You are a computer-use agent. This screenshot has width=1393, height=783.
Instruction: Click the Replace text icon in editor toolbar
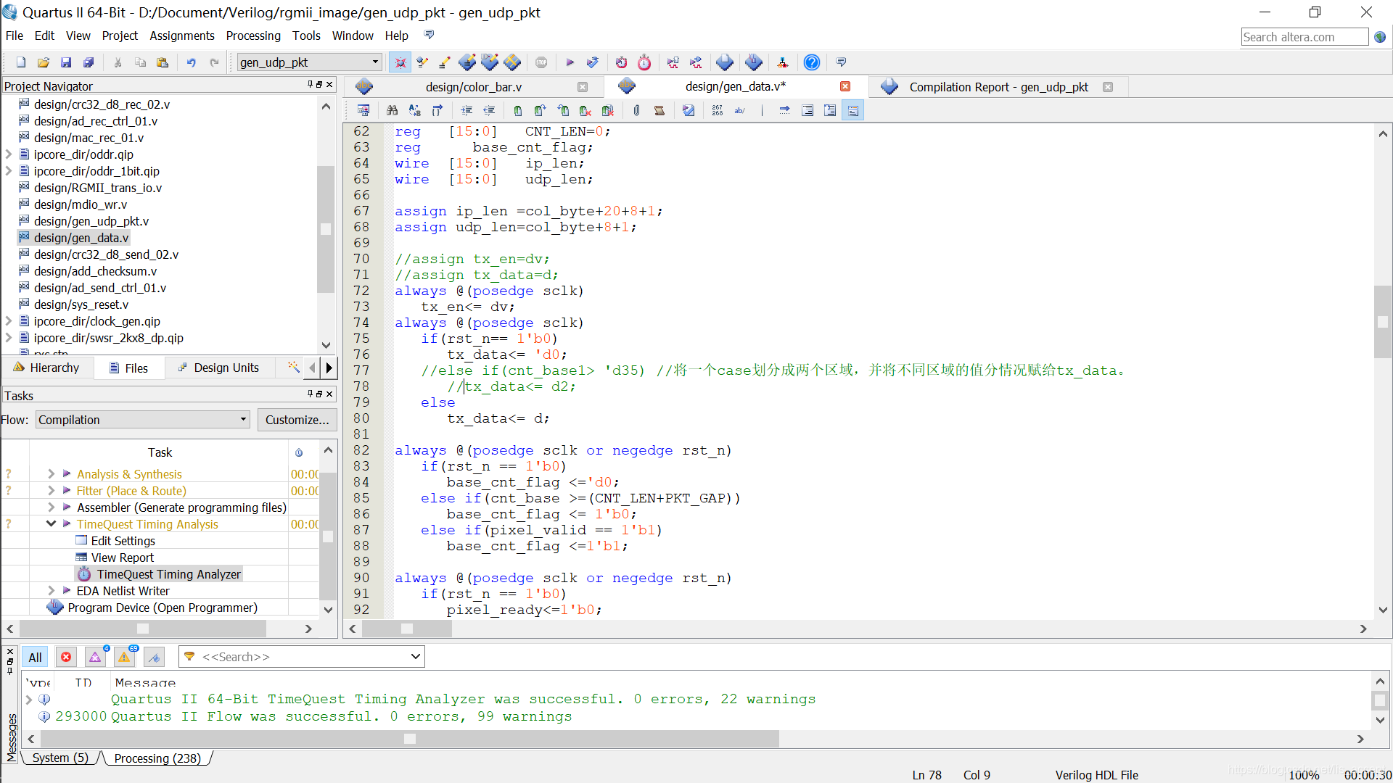pos(415,110)
